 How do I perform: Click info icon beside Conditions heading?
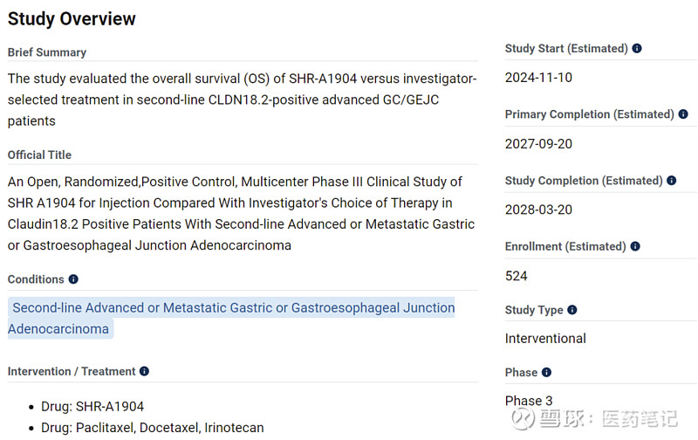(x=73, y=279)
